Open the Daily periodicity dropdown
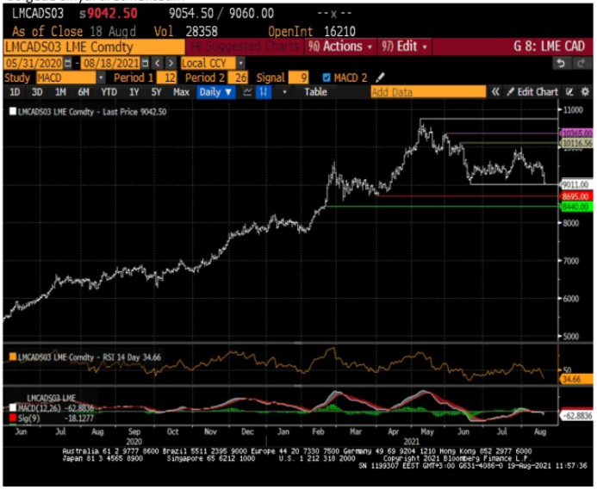Viewport: 597px width, 490px height. [x=216, y=92]
